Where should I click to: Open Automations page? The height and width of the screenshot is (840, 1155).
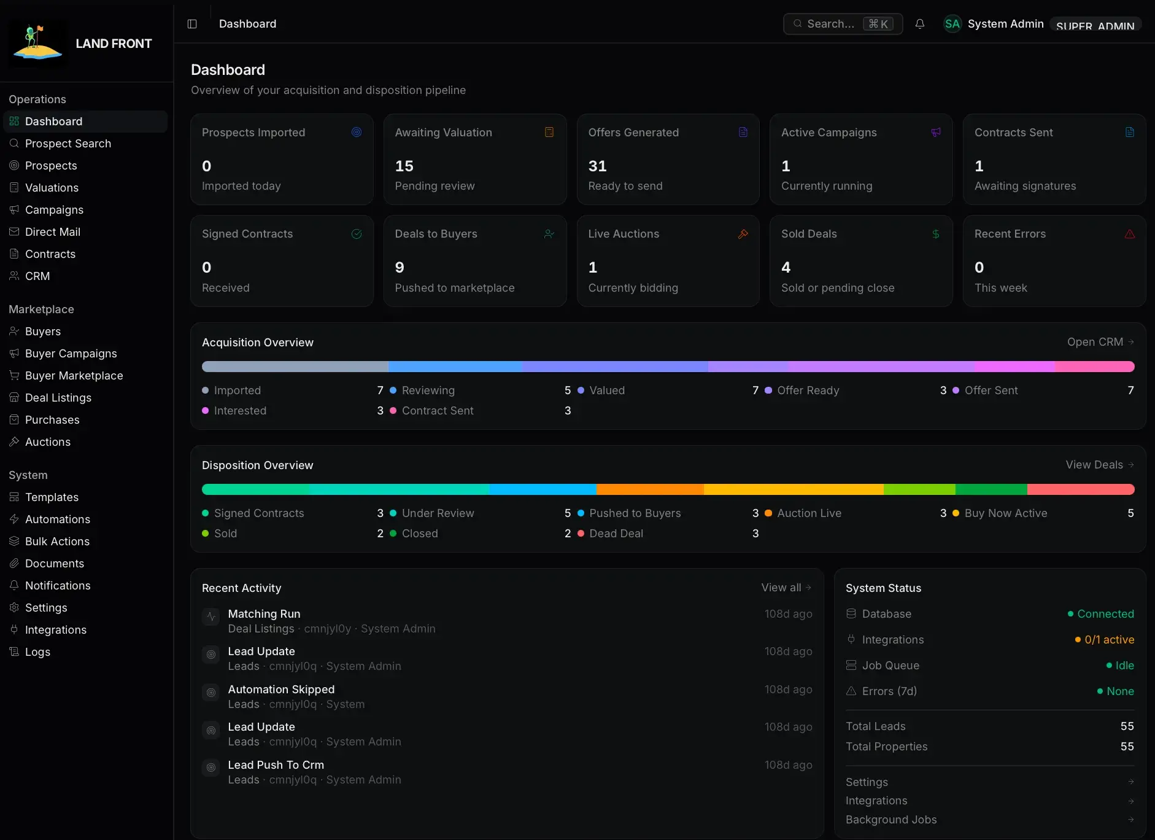[x=85, y=519]
